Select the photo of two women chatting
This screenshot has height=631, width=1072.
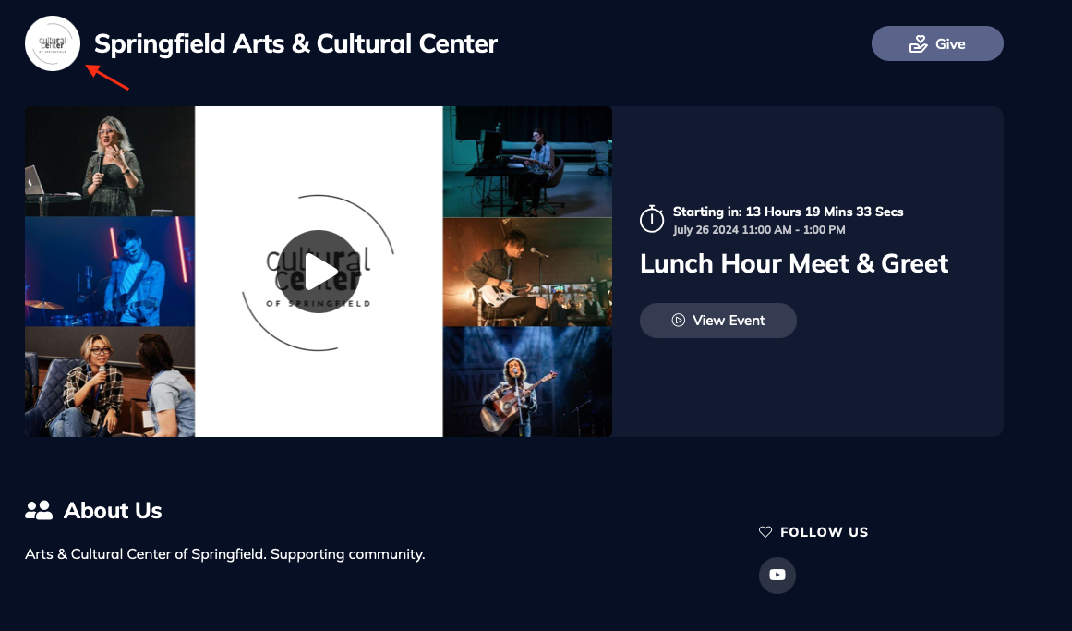110,381
